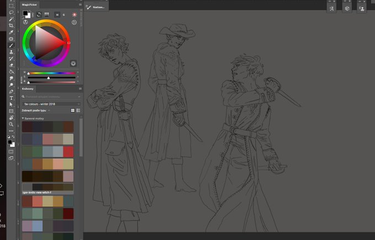This screenshot has width=375, height=240.
Task: Switch library to list view
Action: point(78,110)
